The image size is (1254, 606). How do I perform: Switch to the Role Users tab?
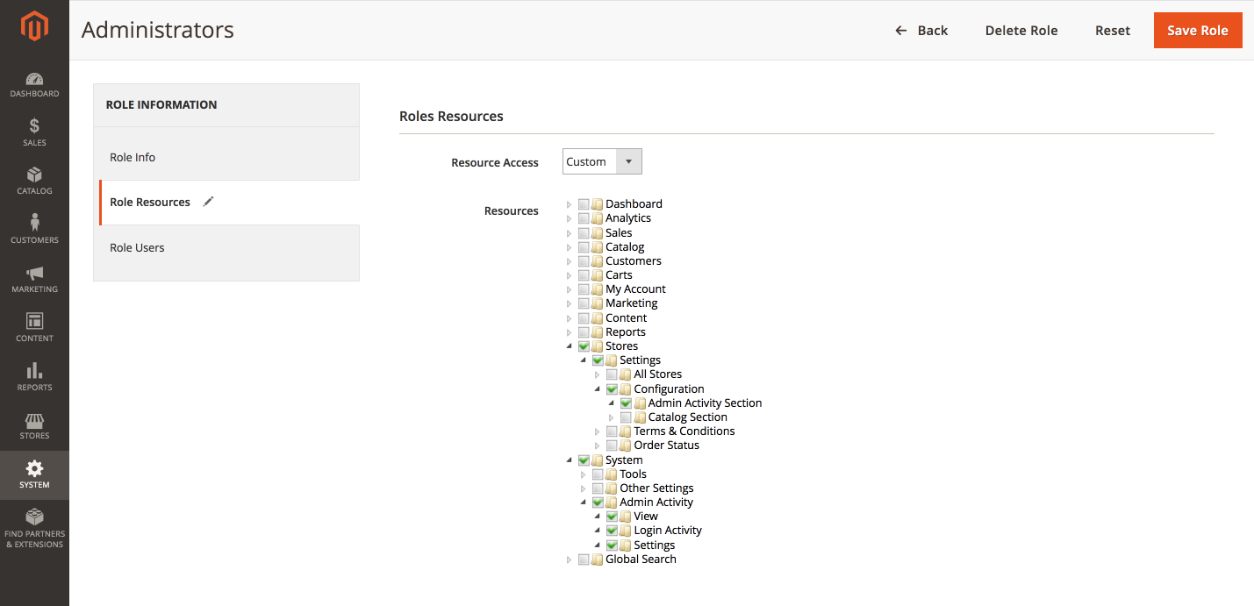pos(137,248)
